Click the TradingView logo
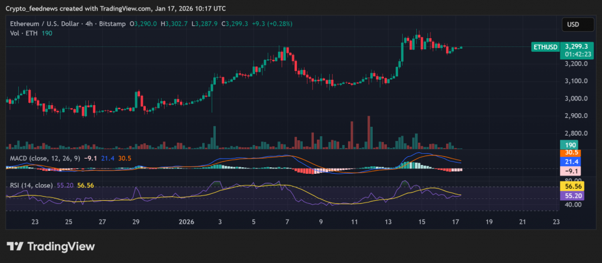Image resolution: width=602 pixels, height=263 pixels. click(x=50, y=247)
